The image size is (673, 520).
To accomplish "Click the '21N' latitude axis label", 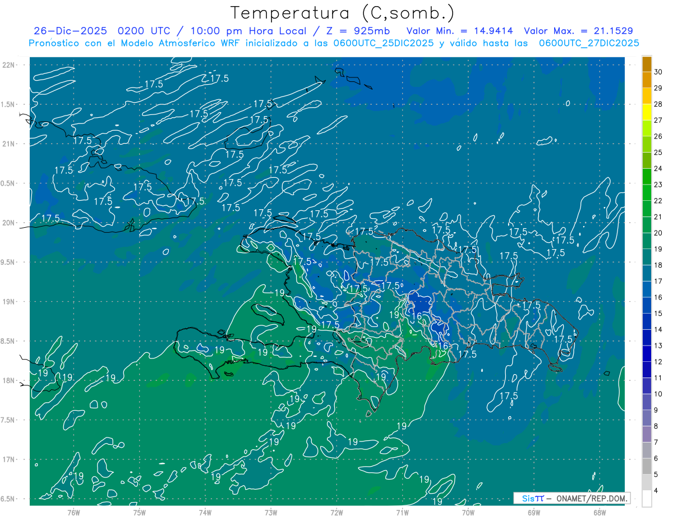I will (x=8, y=144).
